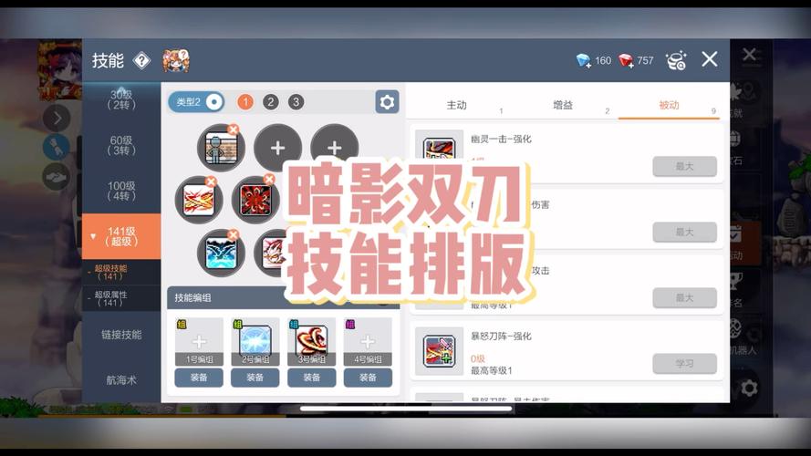Remove the yellow lightning slash skill from slot
Image resolution: width=811 pixels, height=456 pixels.
(211, 181)
